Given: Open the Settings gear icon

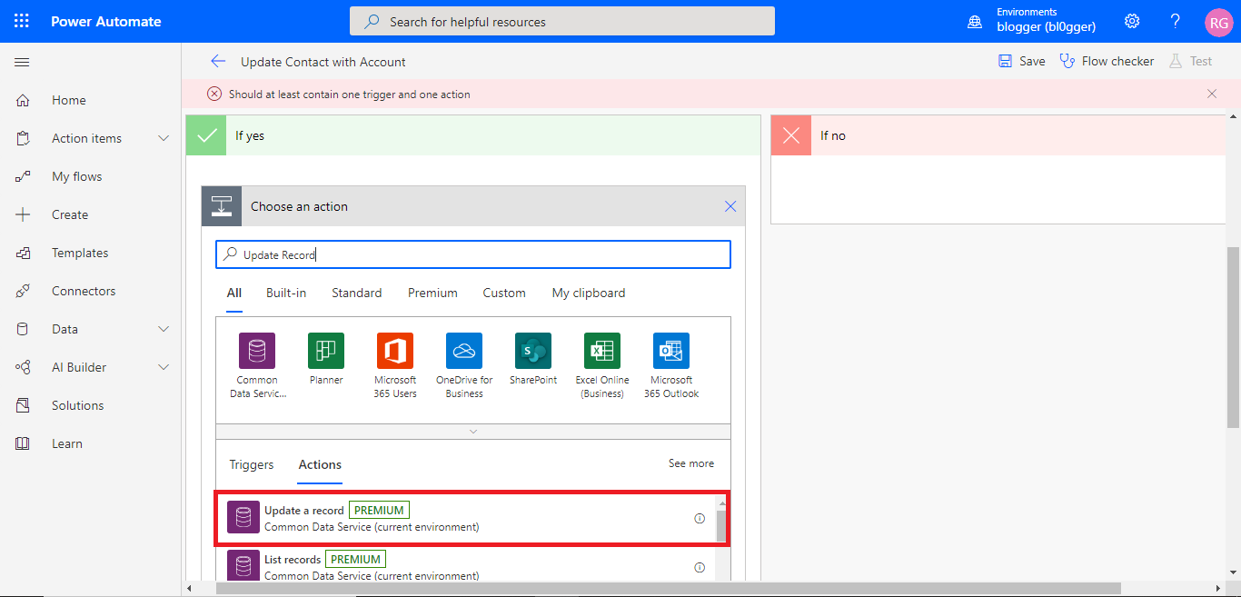Looking at the screenshot, I should (1132, 21).
